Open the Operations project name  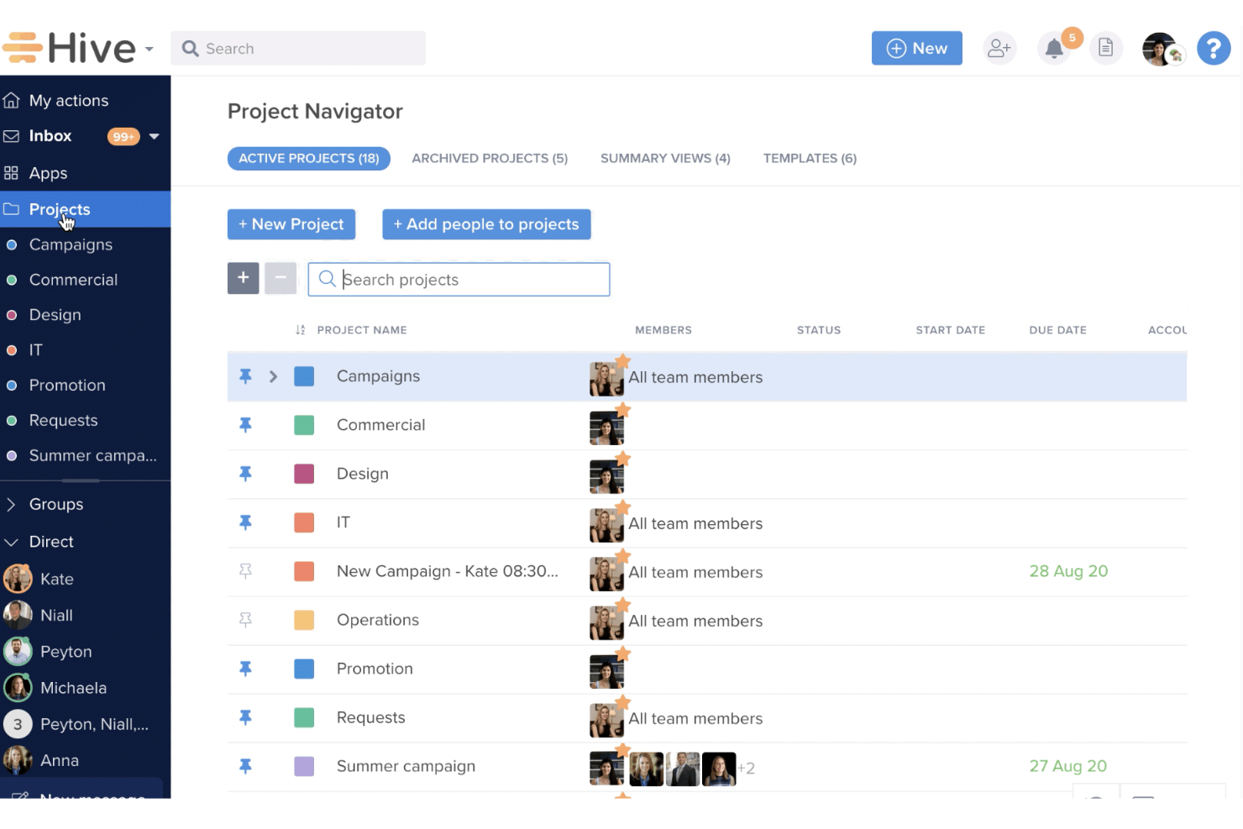[378, 620]
